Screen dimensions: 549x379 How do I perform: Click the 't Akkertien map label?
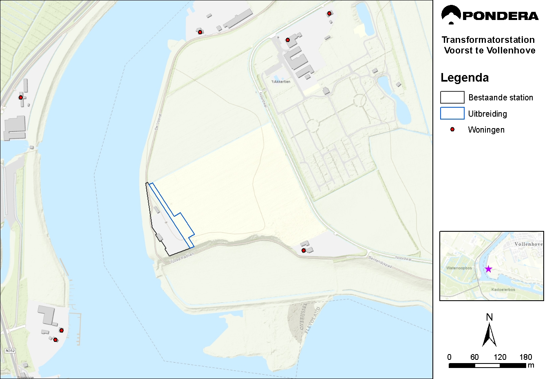281,82
